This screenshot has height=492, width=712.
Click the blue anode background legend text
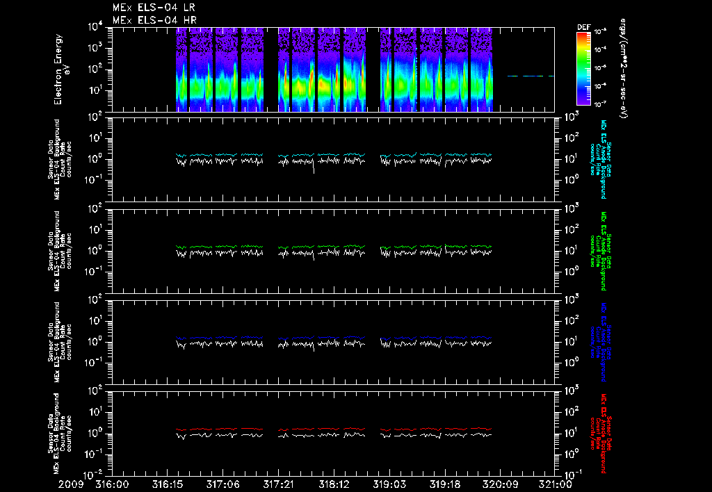[600, 342]
